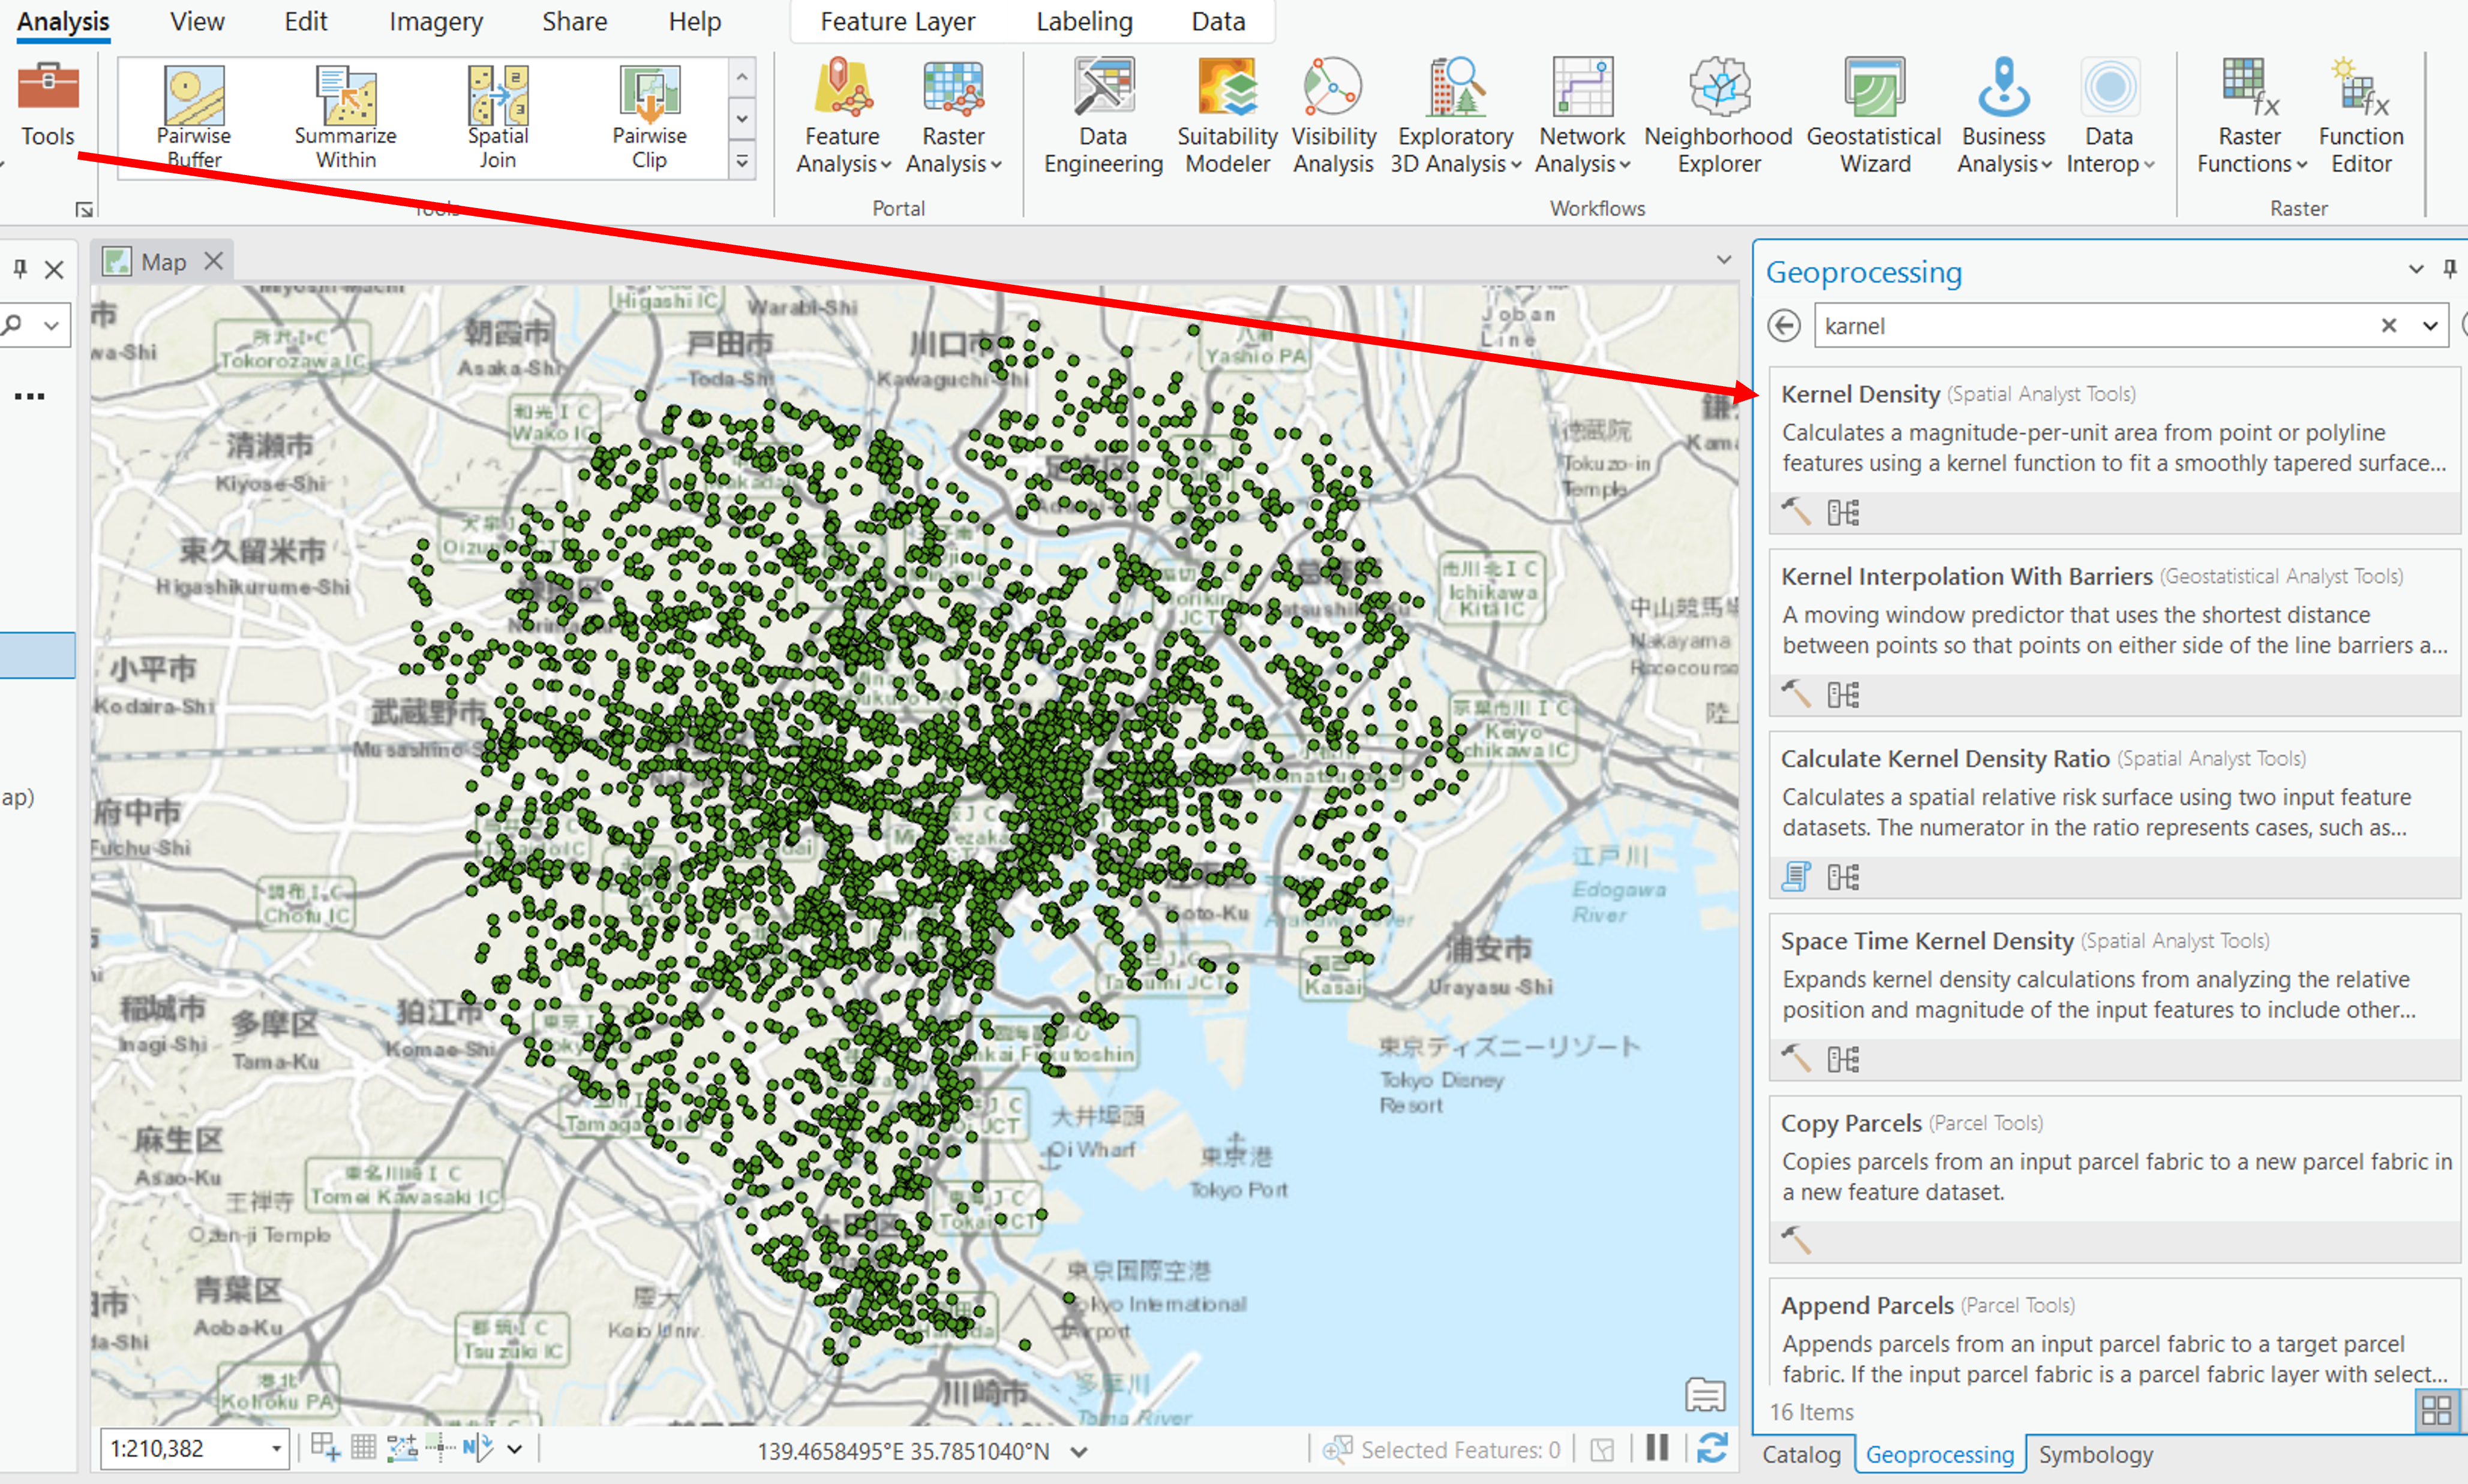
Task: Open the View ribbon tab
Action: (x=197, y=21)
